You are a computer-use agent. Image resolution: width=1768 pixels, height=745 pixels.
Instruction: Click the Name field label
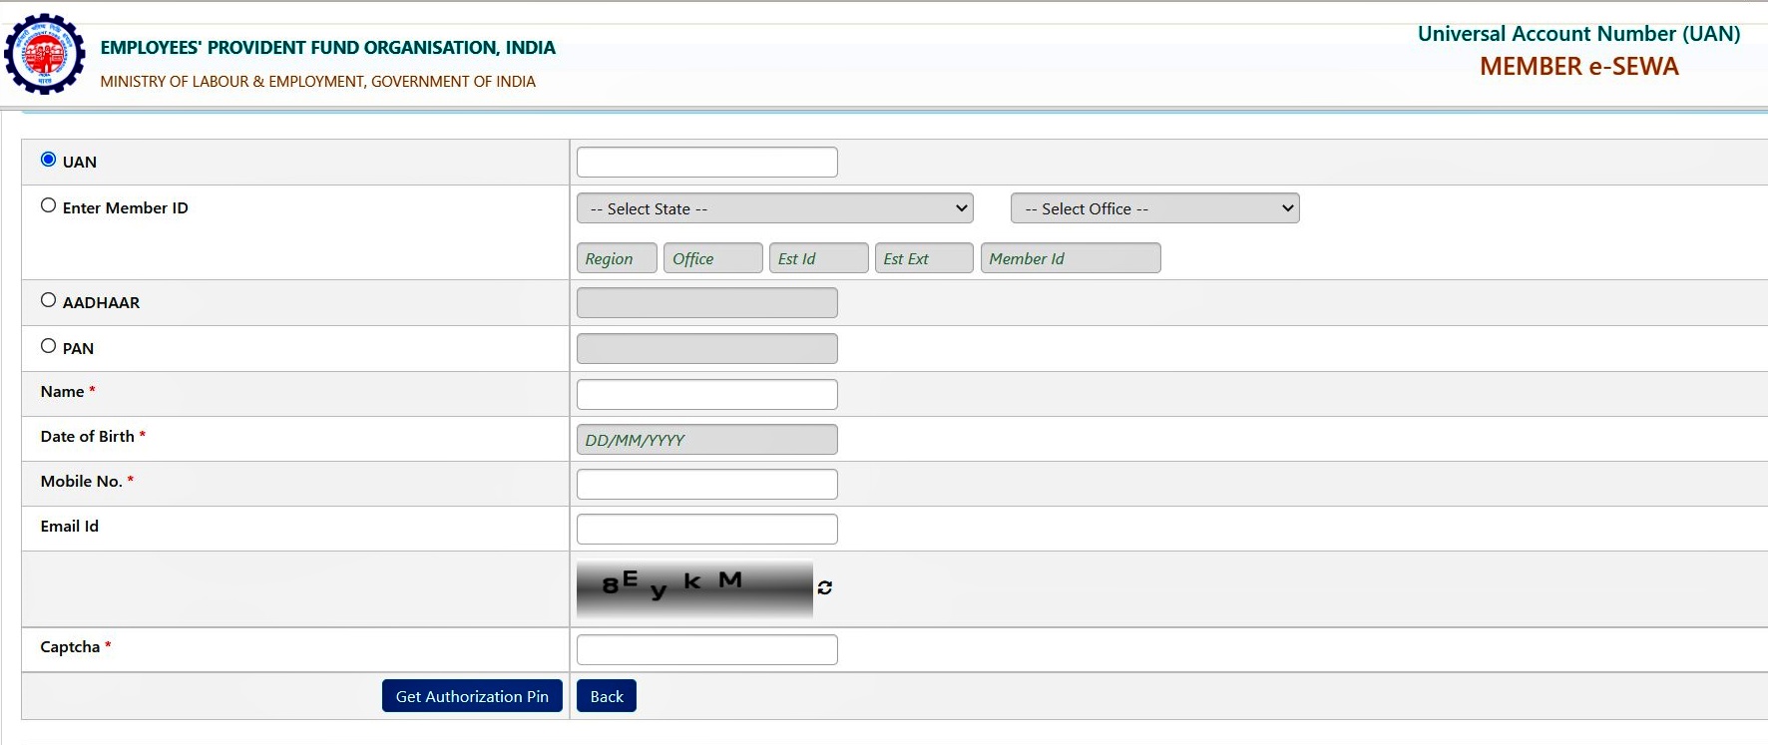pos(62,391)
